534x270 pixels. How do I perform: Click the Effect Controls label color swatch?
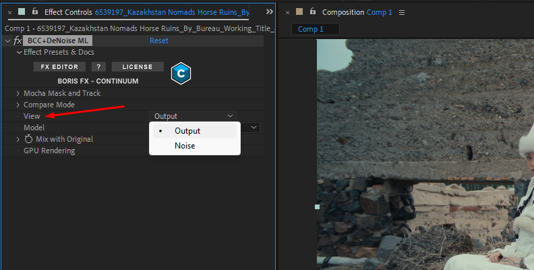(22, 12)
